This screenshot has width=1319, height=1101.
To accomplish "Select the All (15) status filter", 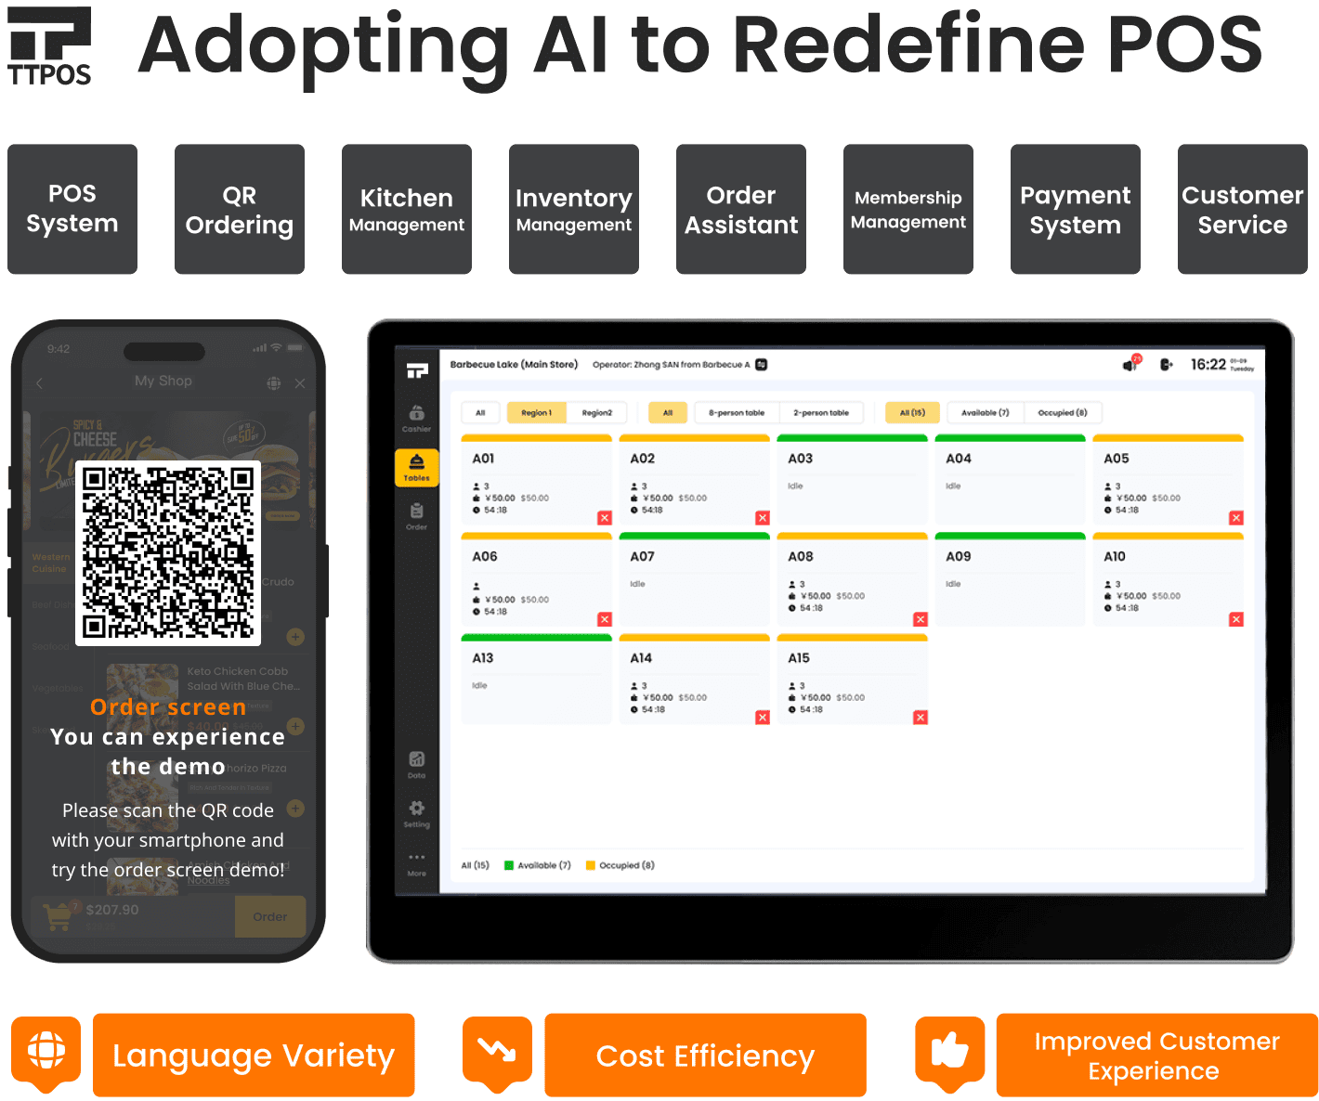I will [912, 413].
